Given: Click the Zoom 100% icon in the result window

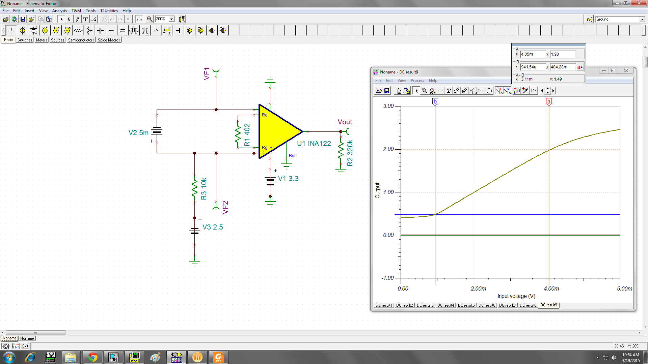Looking at the screenshot, I should 432,91.
